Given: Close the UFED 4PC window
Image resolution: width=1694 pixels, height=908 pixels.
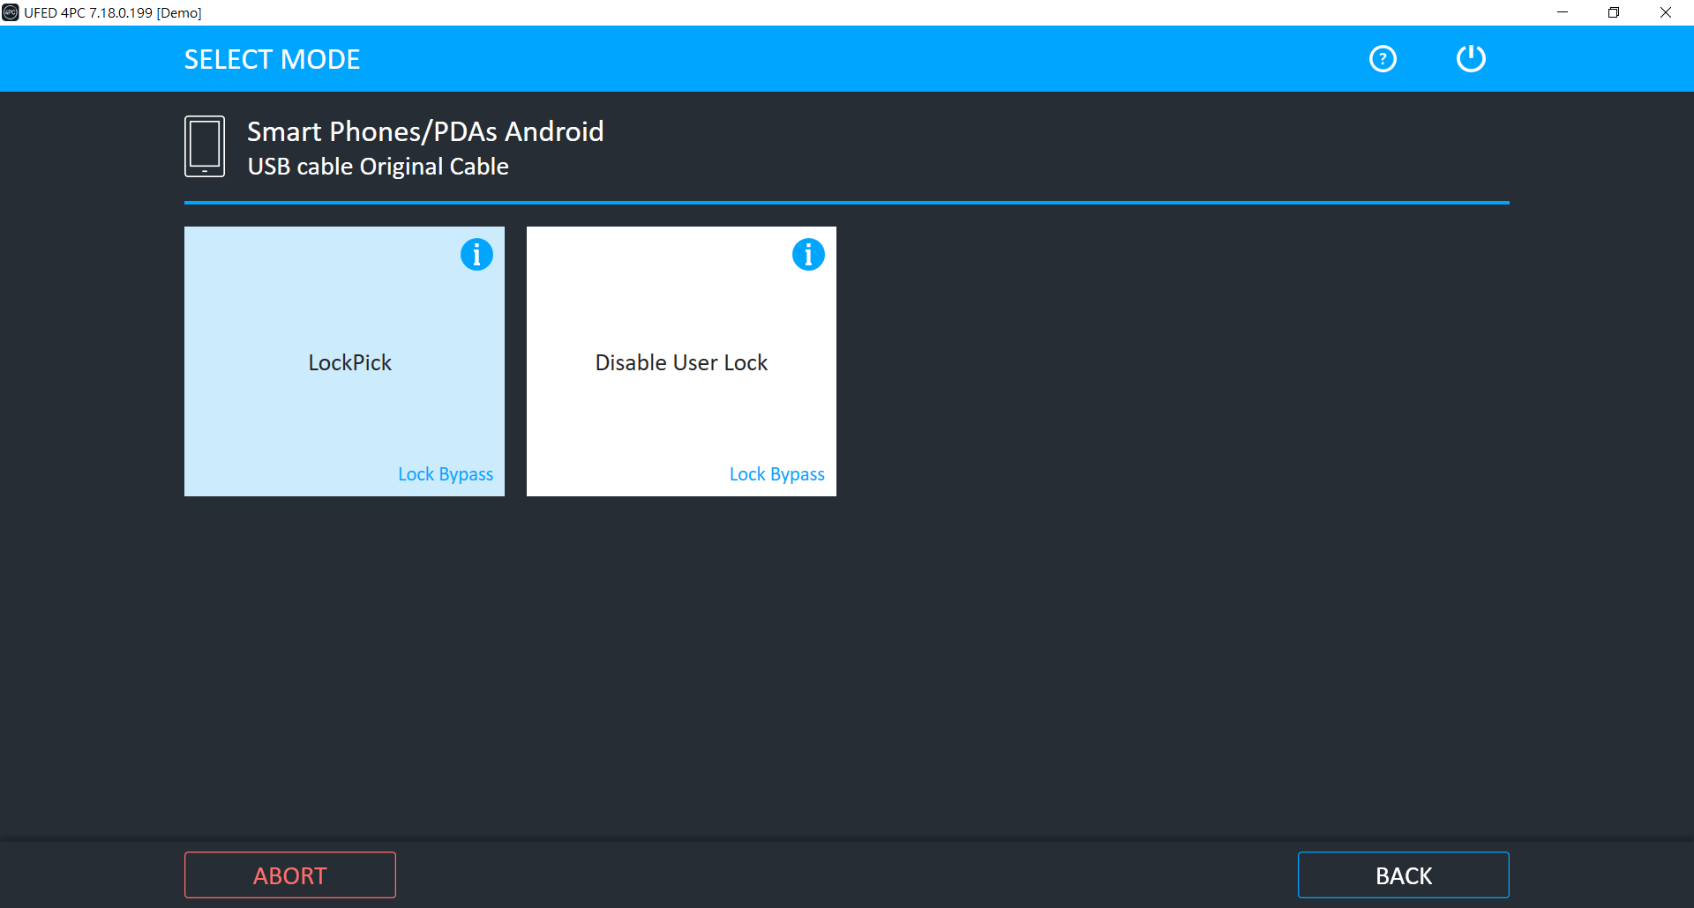Looking at the screenshot, I should coord(1666,12).
